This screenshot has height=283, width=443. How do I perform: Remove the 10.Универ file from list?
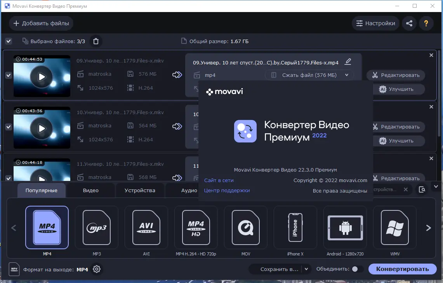pyautogui.click(x=431, y=107)
